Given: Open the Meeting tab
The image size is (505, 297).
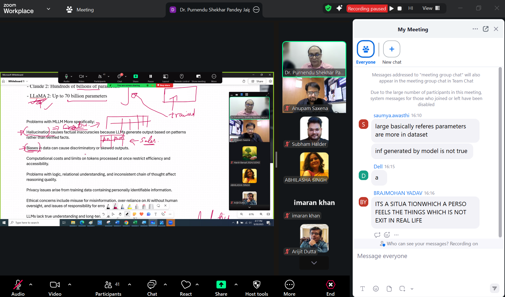Looking at the screenshot, I should coord(80,10).
